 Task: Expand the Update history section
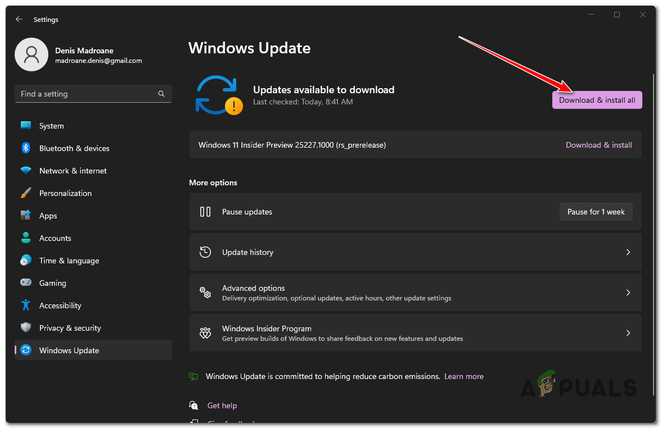(416, 252)
